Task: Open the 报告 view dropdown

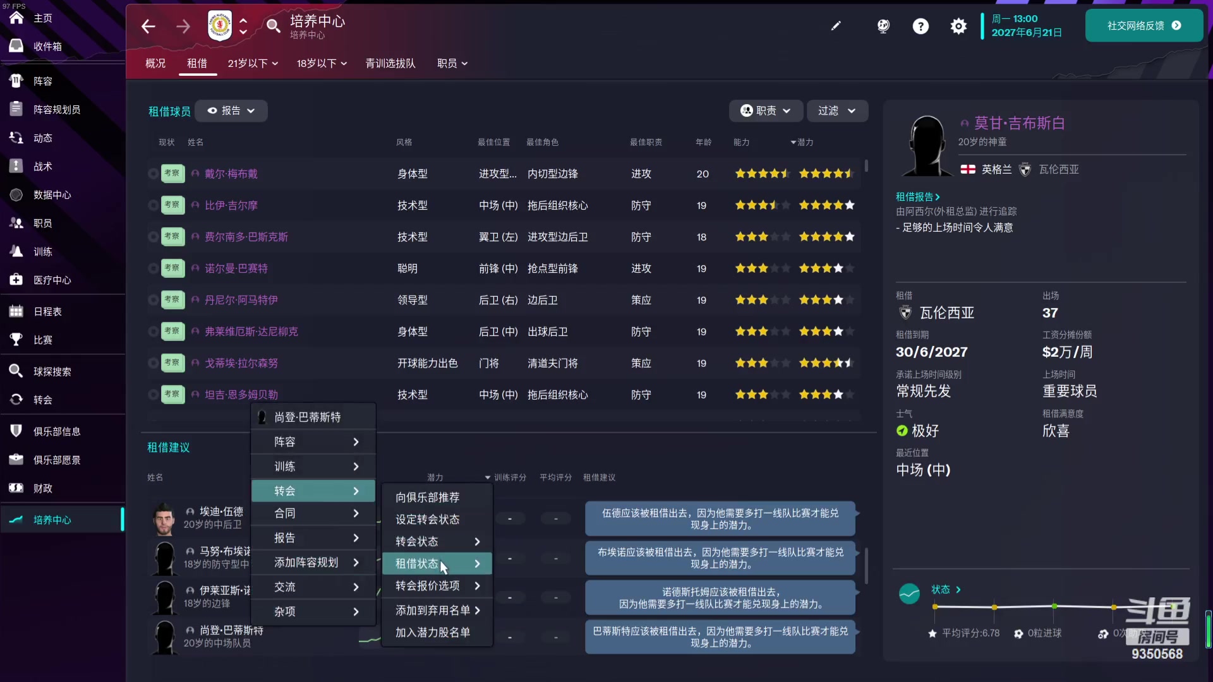Action: 231,111
